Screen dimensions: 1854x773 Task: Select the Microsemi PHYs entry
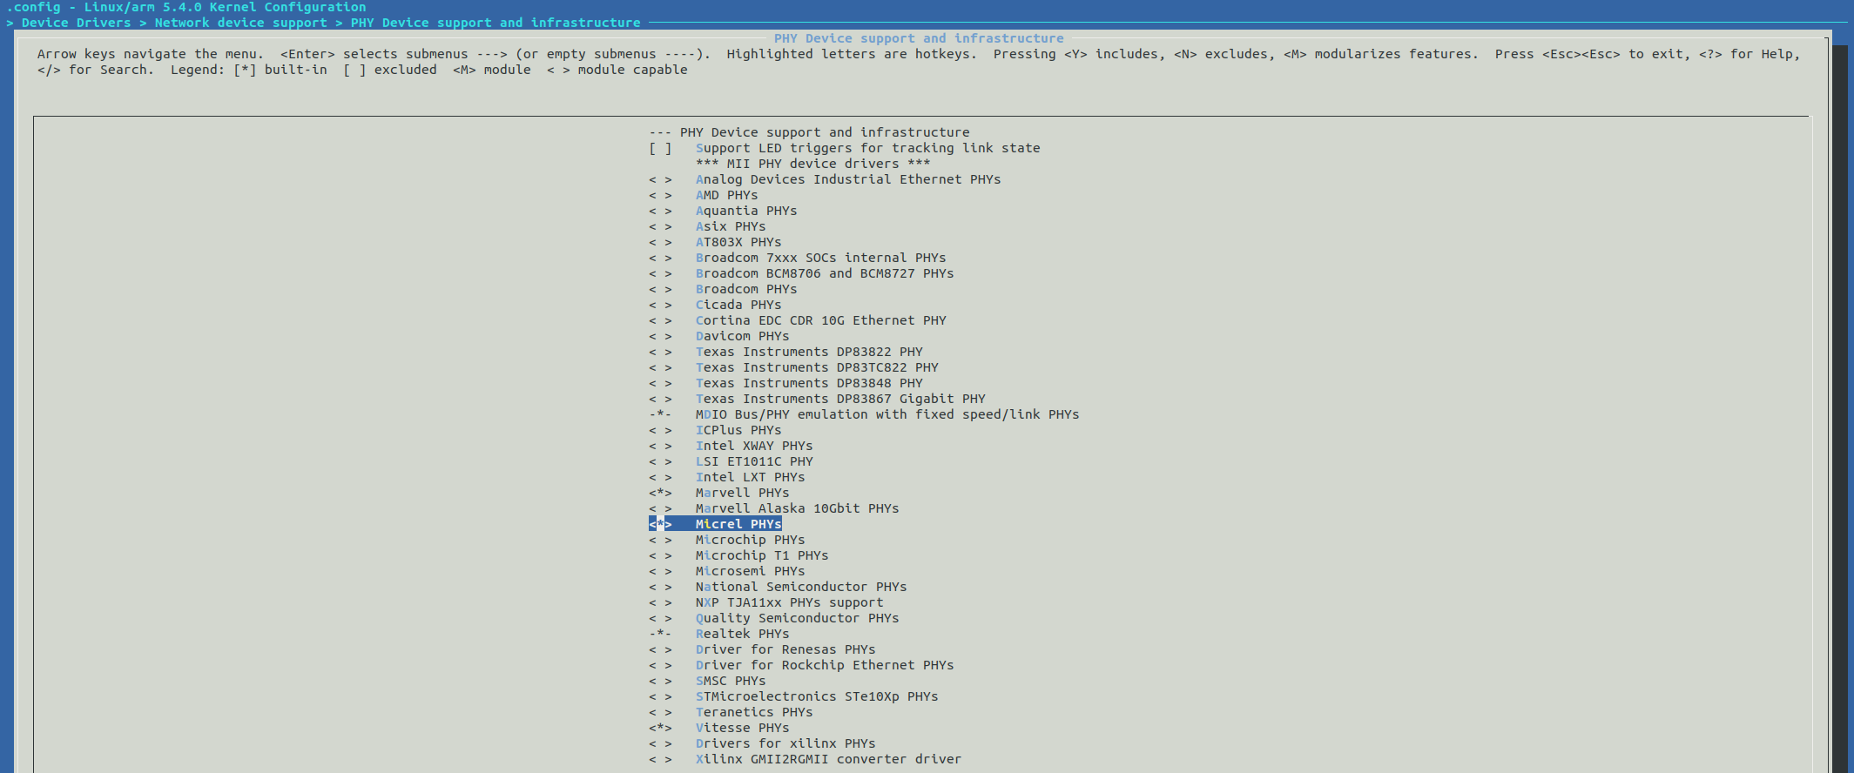click(x=727, y=571)
